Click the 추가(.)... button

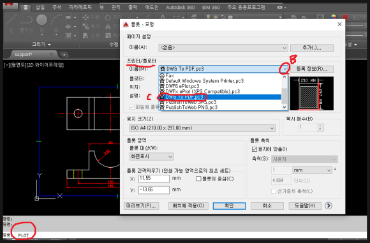pos(312,48)
